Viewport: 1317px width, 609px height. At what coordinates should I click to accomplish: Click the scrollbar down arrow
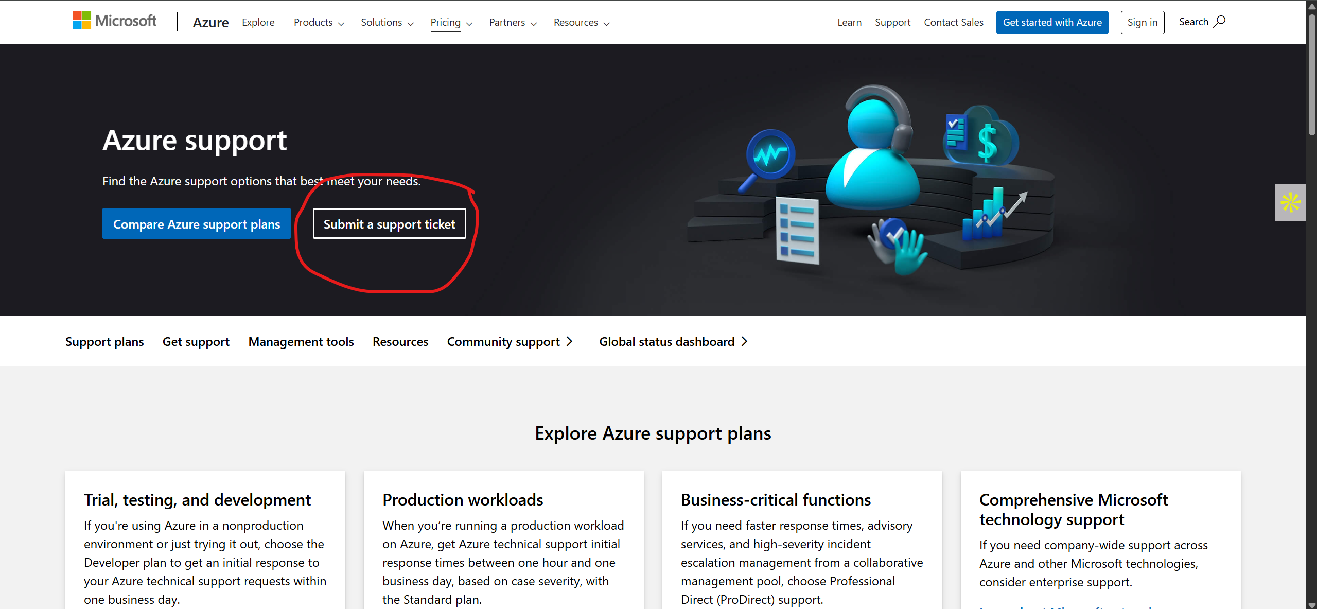[1312, 604]
